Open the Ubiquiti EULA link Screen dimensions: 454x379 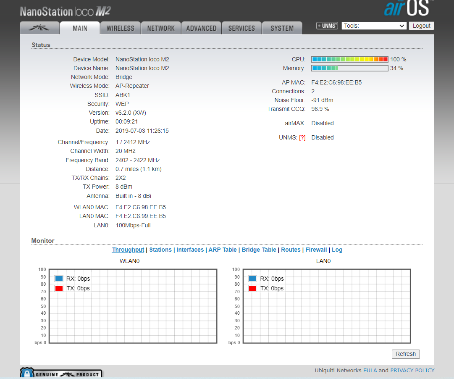click(370, 370)
